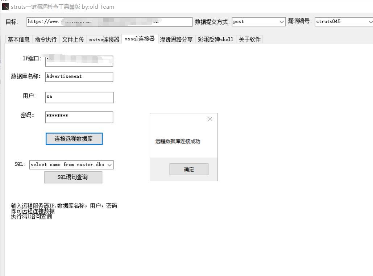373x276 pixels.
Task: Open the 渗透思路分享 tab
Action: (x=176, y=39)
